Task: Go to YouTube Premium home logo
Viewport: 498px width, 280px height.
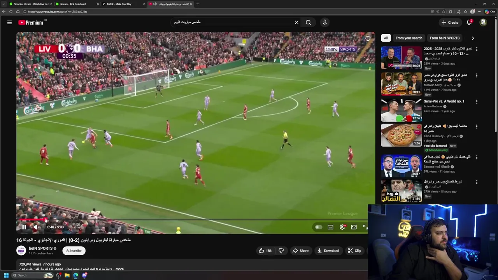Action: pyautogui.click(x=31, y=23)
